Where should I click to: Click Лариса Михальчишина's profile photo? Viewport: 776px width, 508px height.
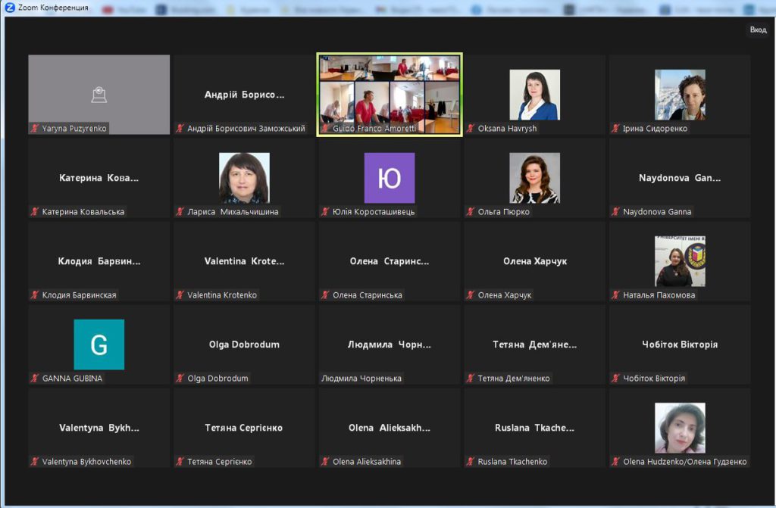pyautogui.click(x=244, y=178)
